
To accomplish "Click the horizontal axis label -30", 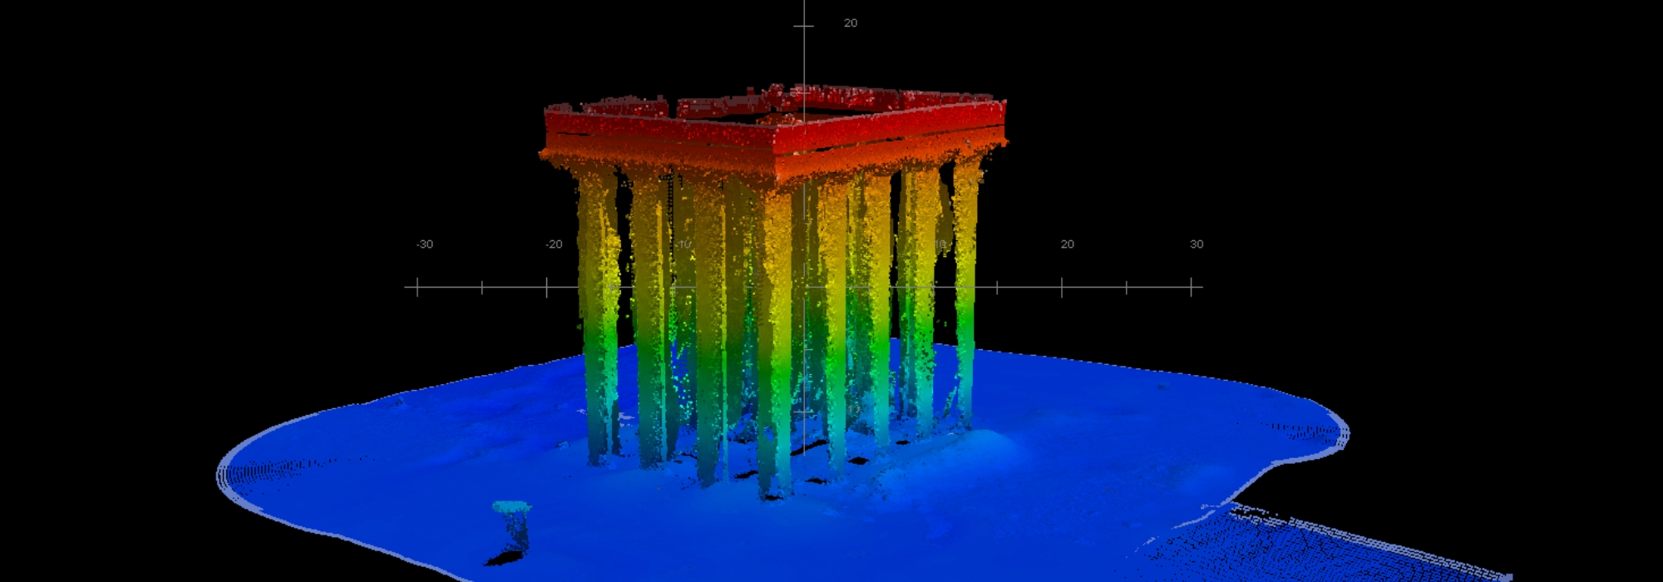I will pos(424,244).
